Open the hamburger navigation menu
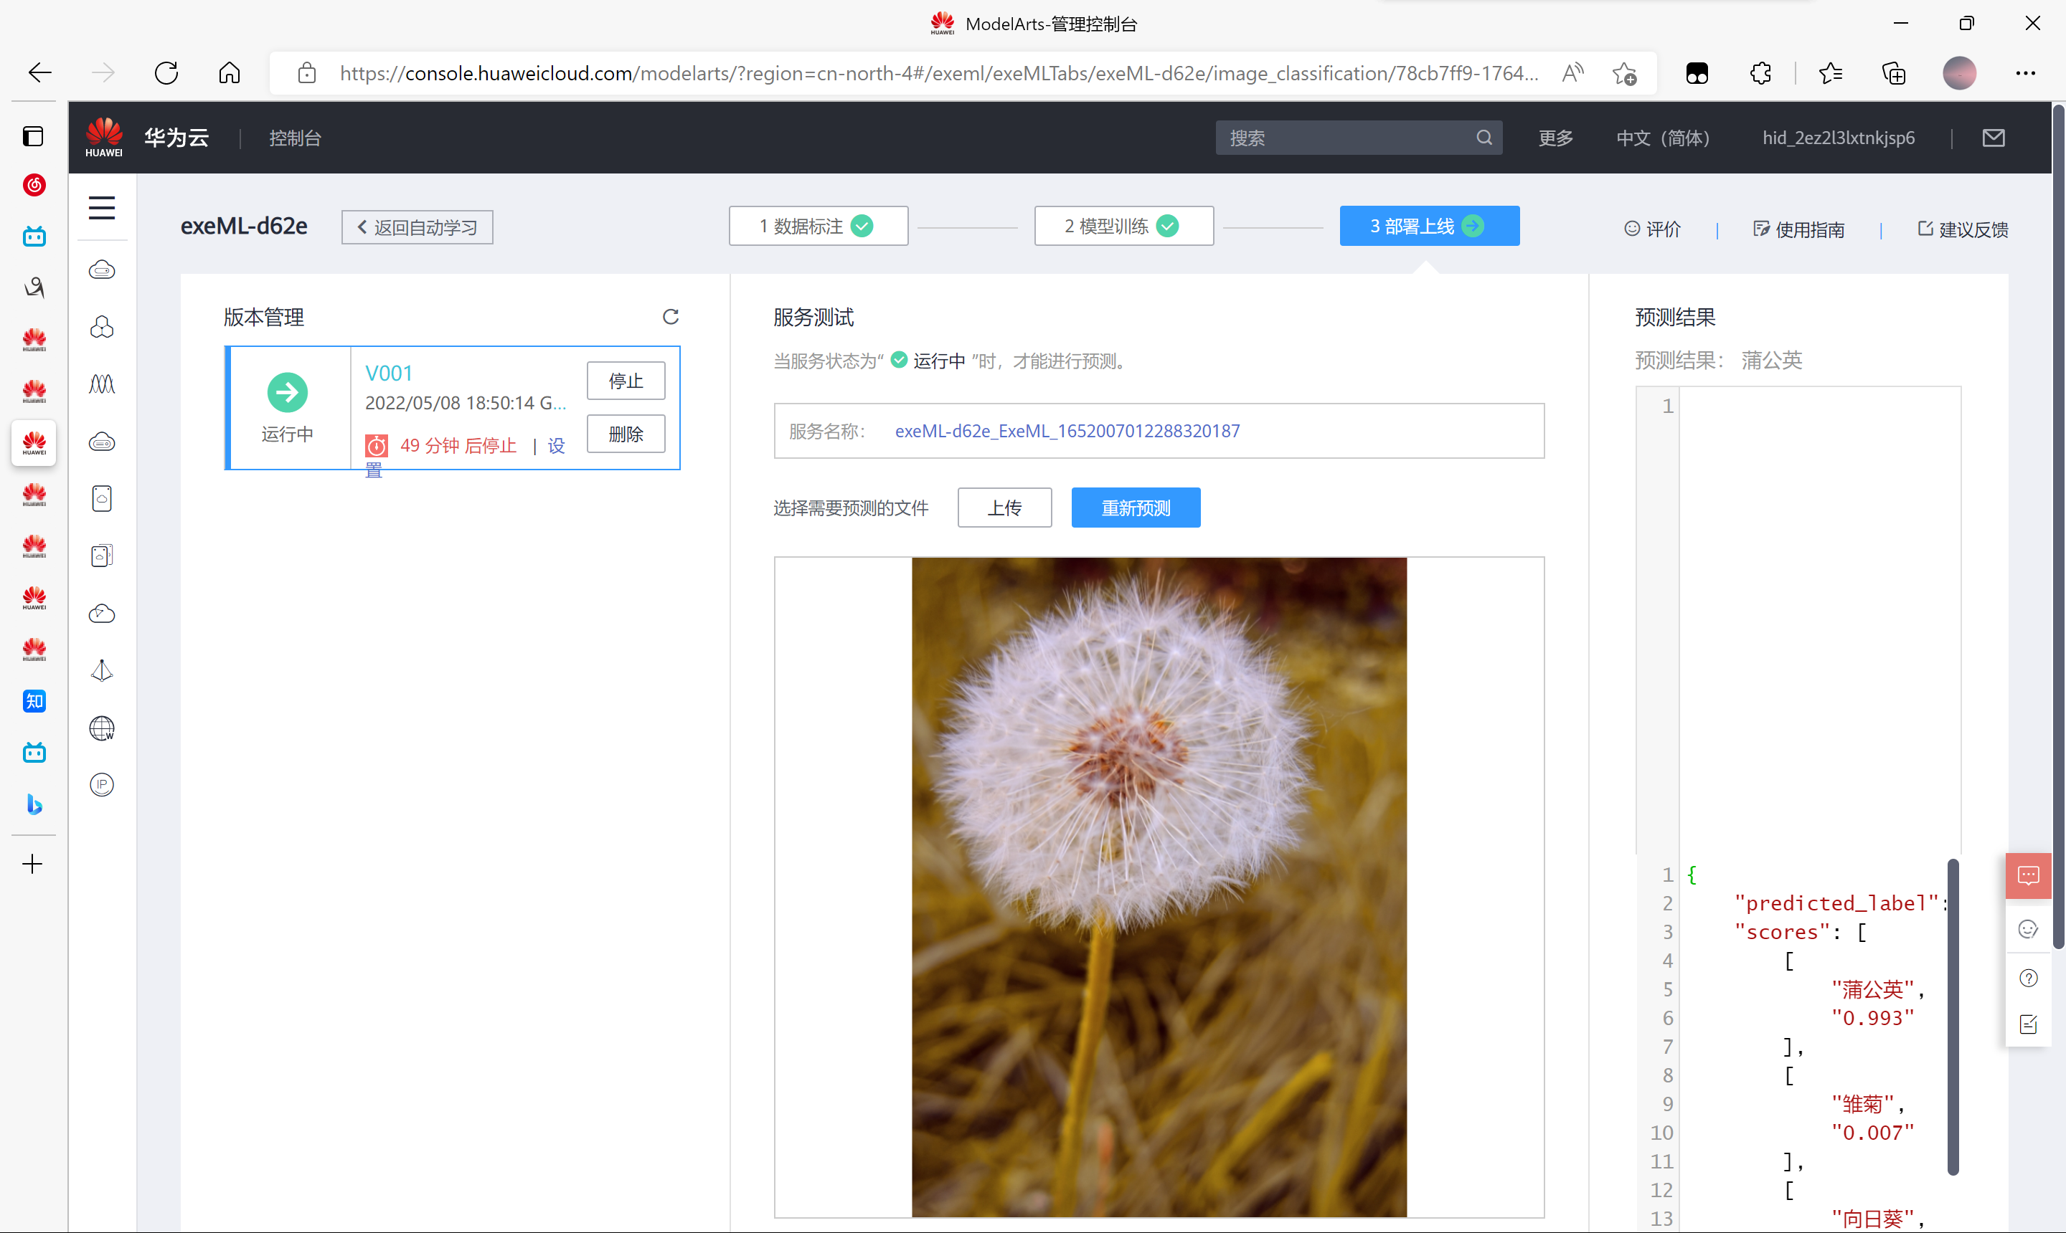The height and width of the screenshot is (1233, 2066). tap(101, 207)
